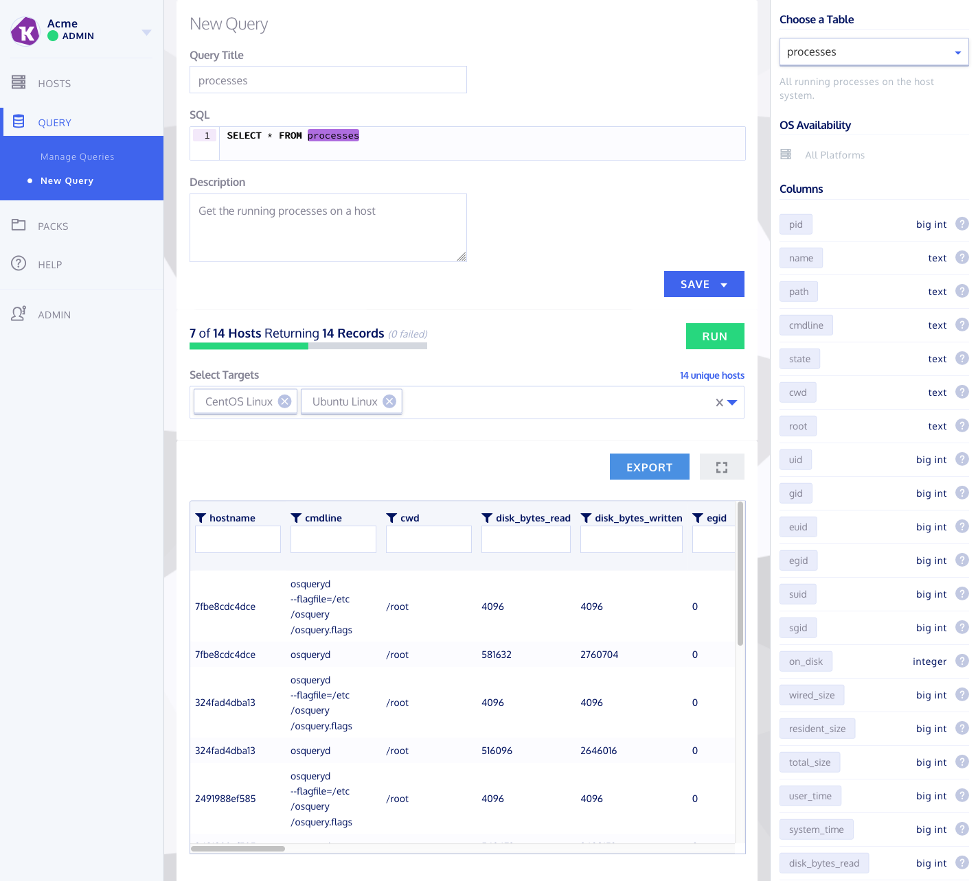Select New Query in sidebar

pos(67,180)
